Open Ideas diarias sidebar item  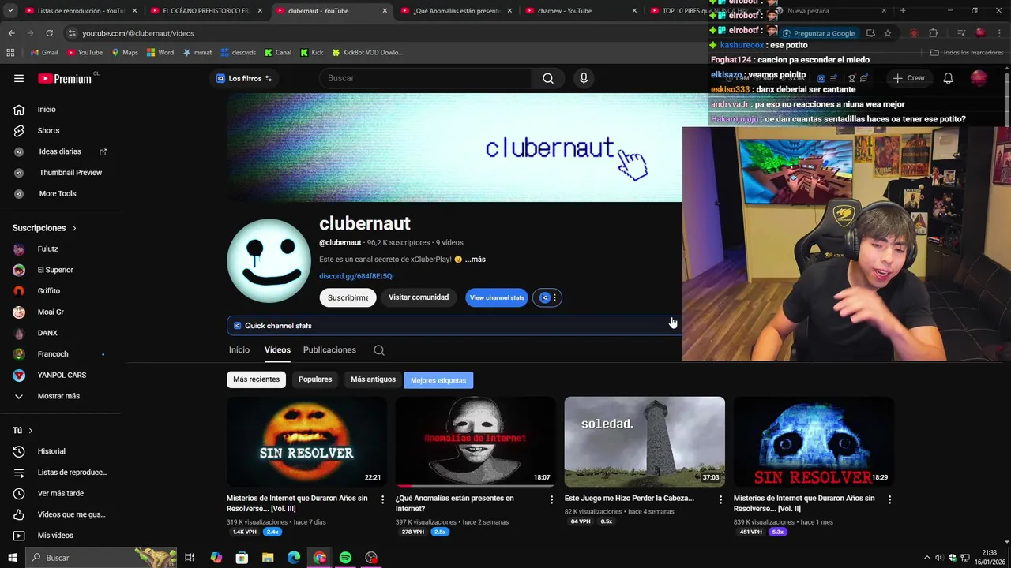click(60, 151)
